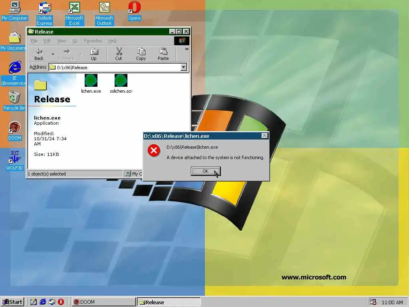The height and width of the screenshot is (307, 409).
Task: Click the folder icon in Release title bar
Action: pyautogui.click(x=31, y=32)
